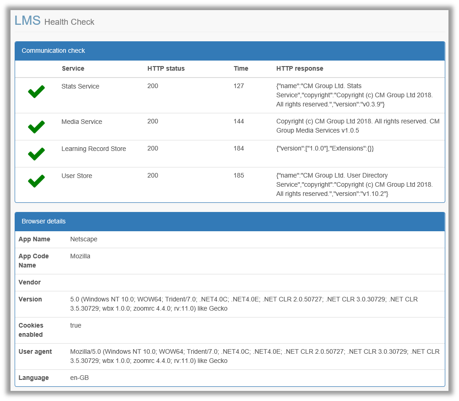Click the true cookies value
Screen dimensions: 459x401
pos(76,325)
